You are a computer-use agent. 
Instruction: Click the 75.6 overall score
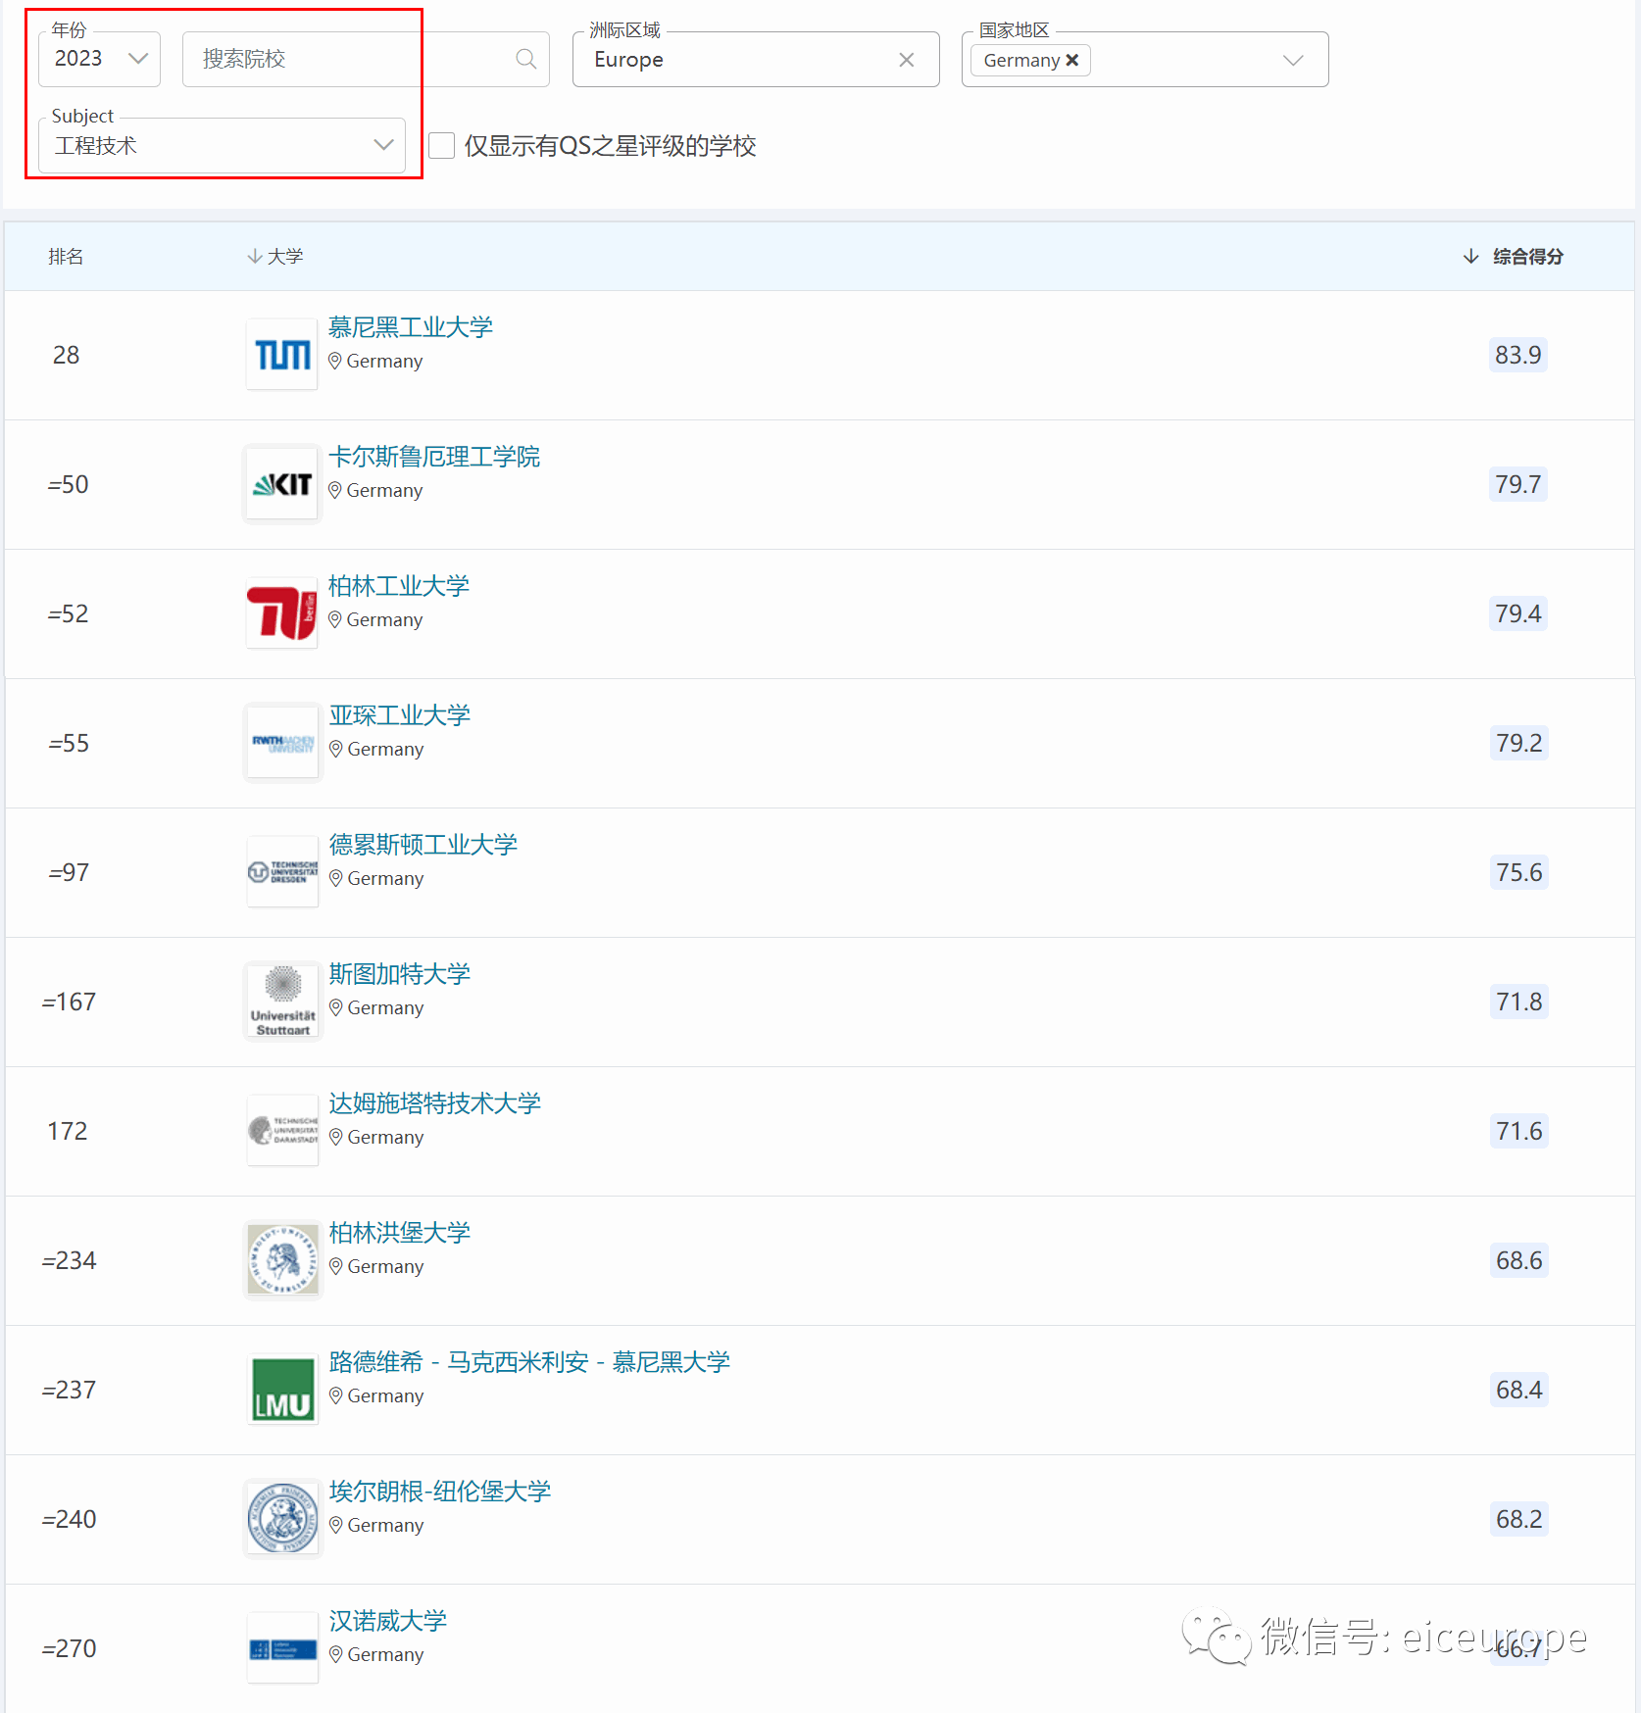pyautogui.click(x=1518, y=872)
